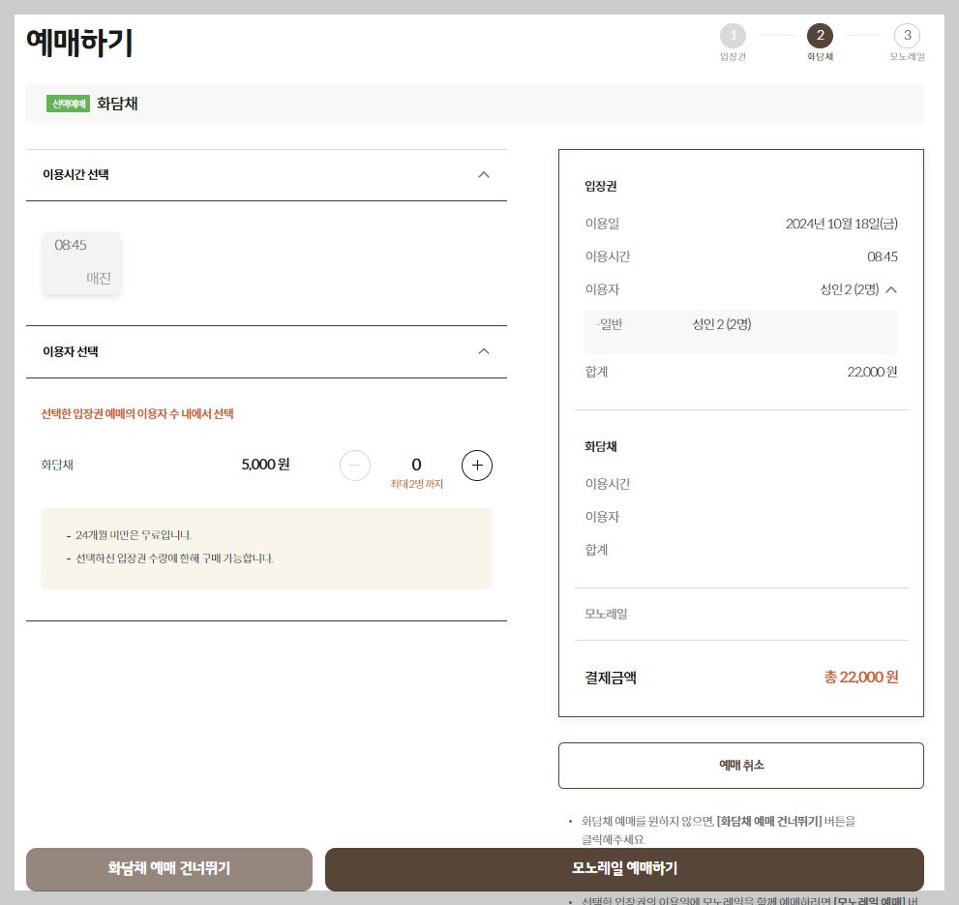This screenshot has width=959, height=905.
Task: Collapse 이용자 성인 2 (2명) details
Action: pos(891,289)
